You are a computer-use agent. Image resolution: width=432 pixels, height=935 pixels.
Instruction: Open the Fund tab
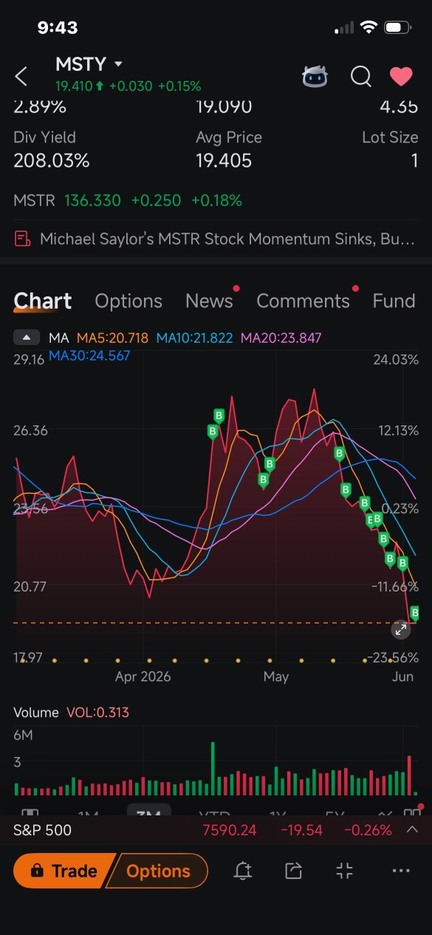tap(394, 301)
